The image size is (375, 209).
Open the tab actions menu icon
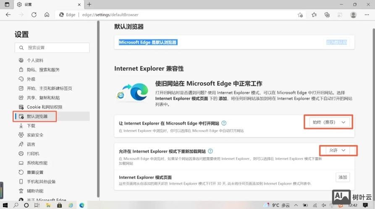pos(7,4)
